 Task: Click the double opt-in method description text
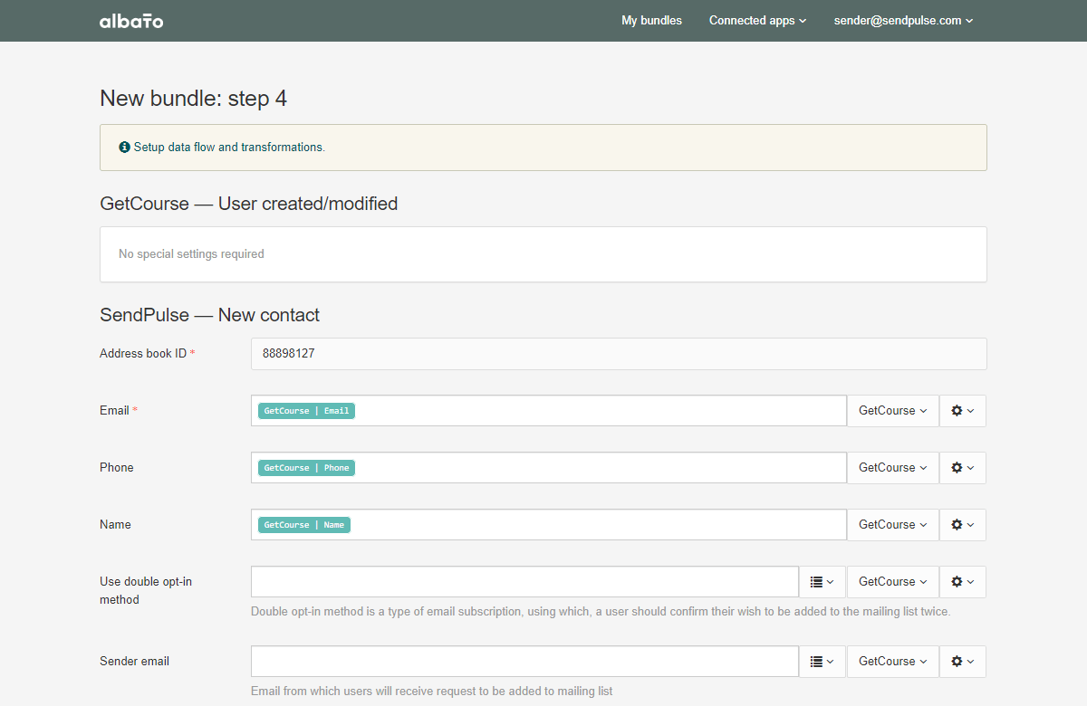click(601, 612)
